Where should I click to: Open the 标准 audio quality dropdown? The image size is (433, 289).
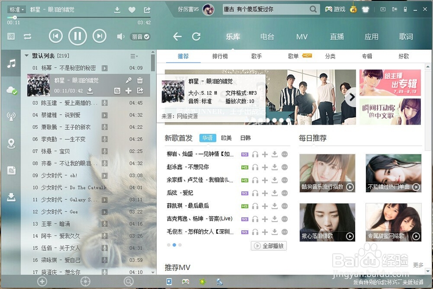click(16, 9)
